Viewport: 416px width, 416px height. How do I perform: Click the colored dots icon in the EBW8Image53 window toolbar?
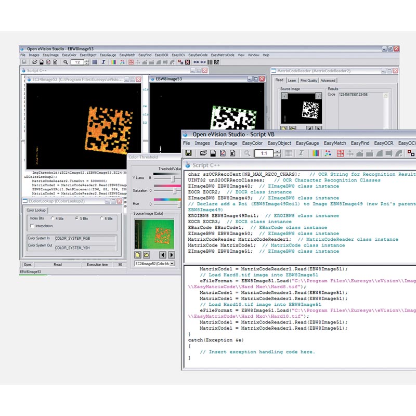122,62
